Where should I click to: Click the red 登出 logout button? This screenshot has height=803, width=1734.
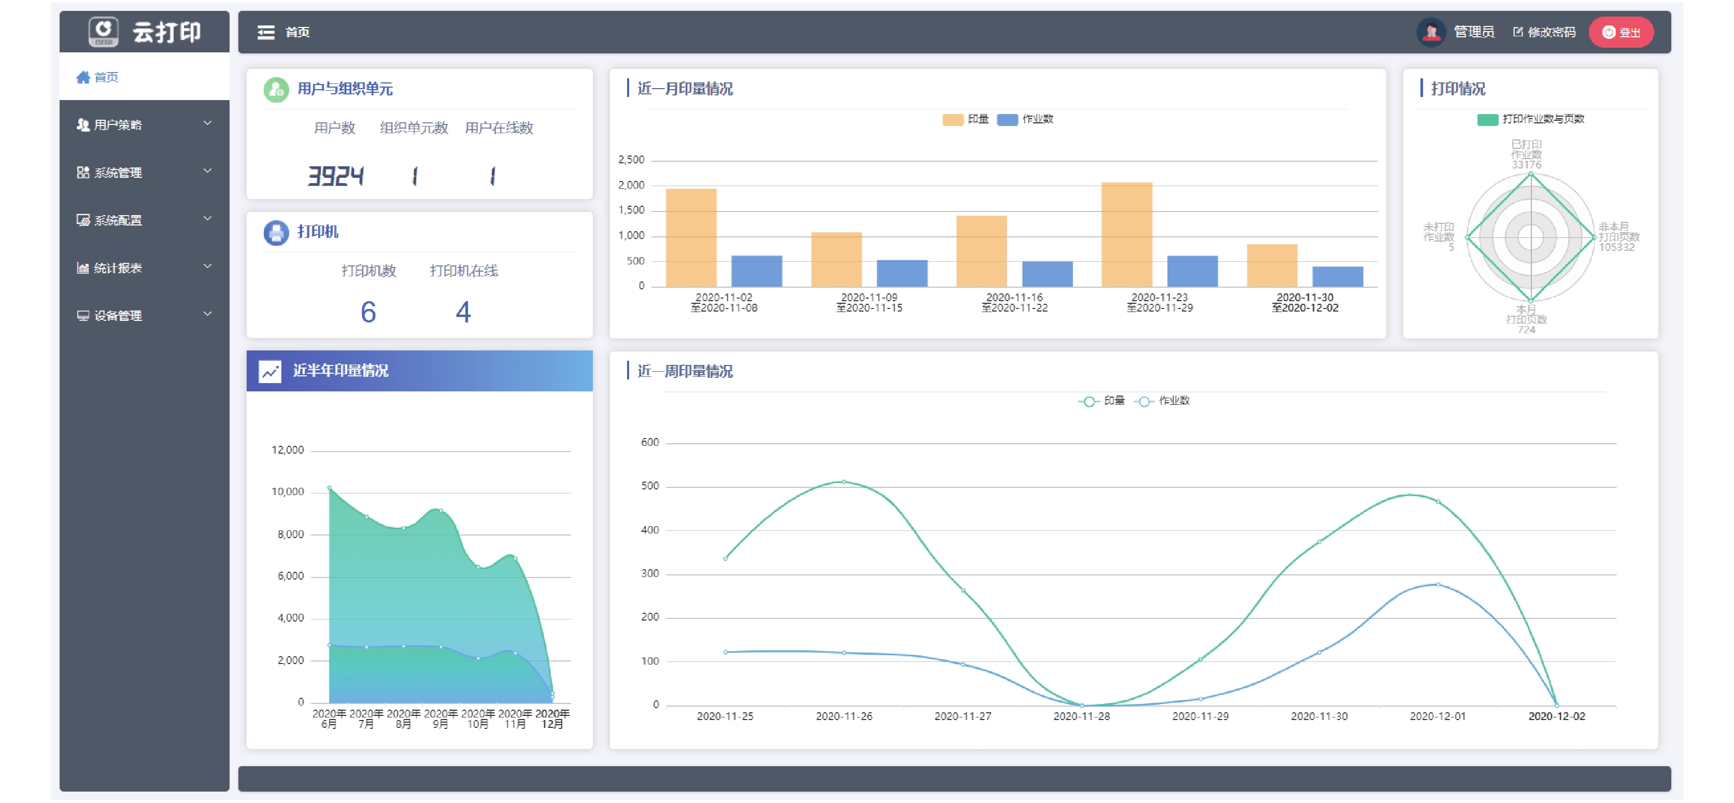[x=1620, y=32]
